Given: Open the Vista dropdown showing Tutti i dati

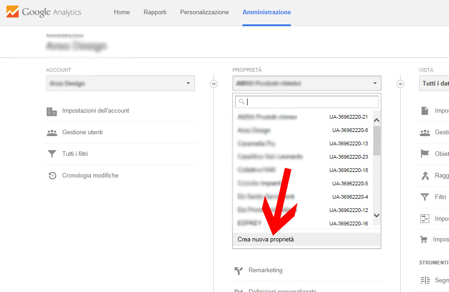Looking at the screenshot, I should point(433,84).
